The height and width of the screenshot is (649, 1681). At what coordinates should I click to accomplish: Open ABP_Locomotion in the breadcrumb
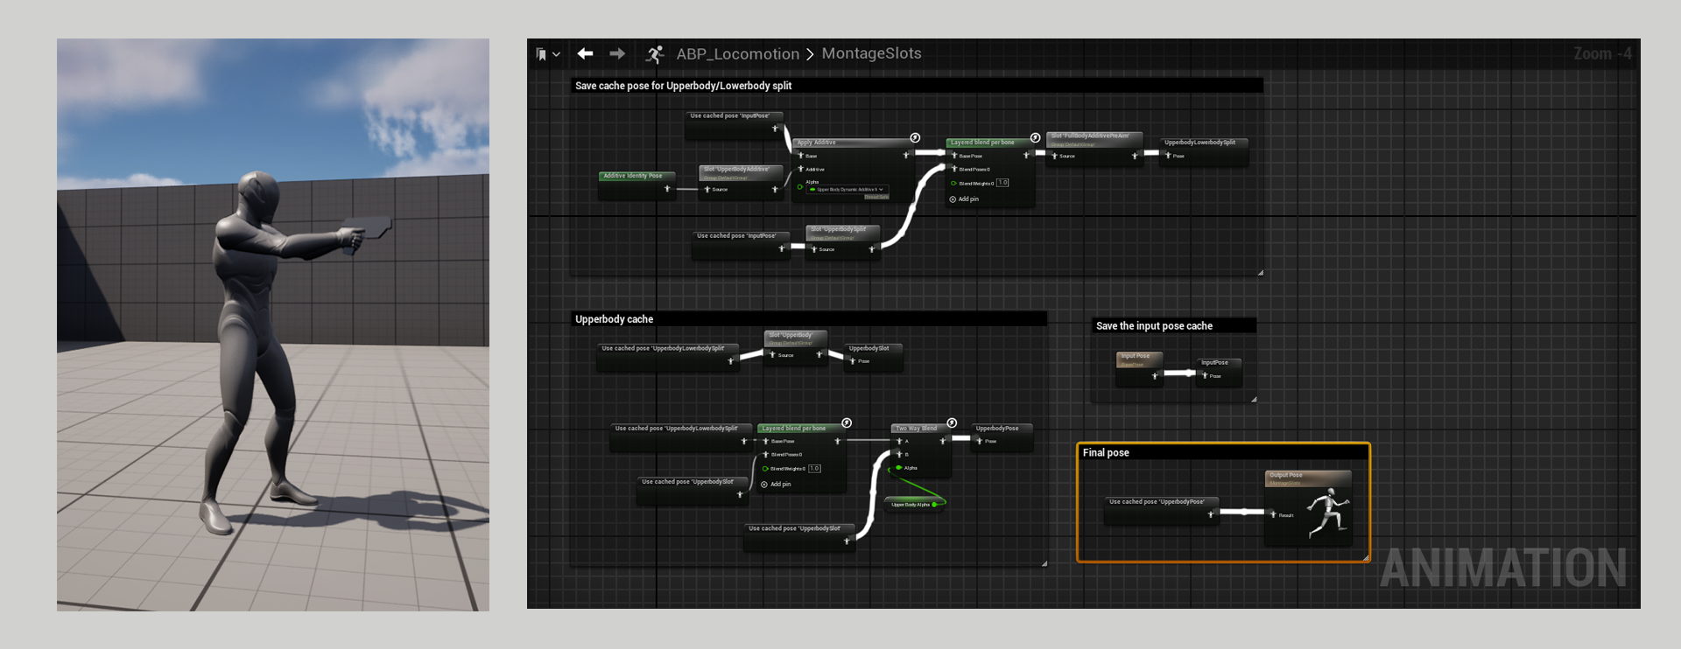[737, 54]
